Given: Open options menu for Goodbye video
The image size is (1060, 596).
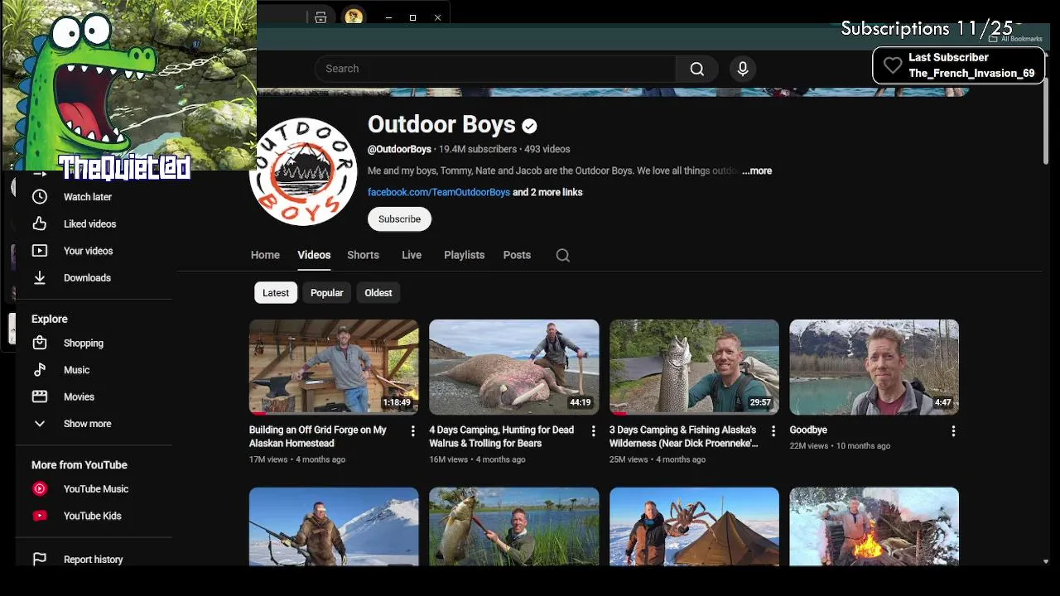Looking at the screenshot, I should point(953,431).
